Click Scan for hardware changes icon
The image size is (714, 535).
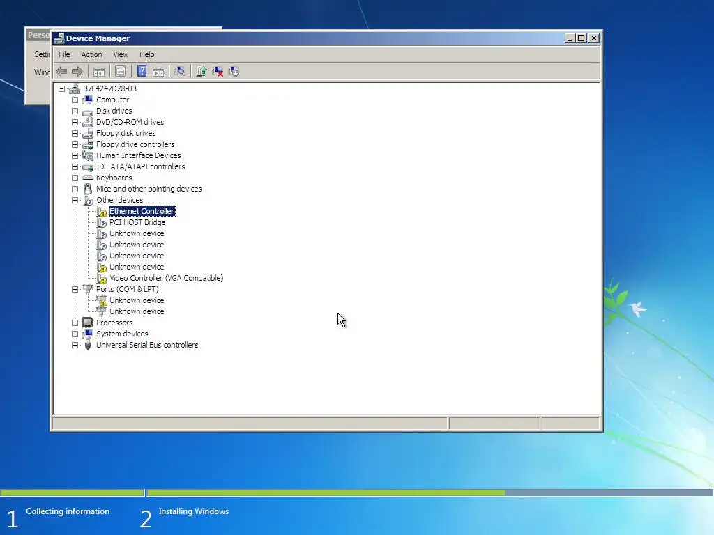(180, 72)
